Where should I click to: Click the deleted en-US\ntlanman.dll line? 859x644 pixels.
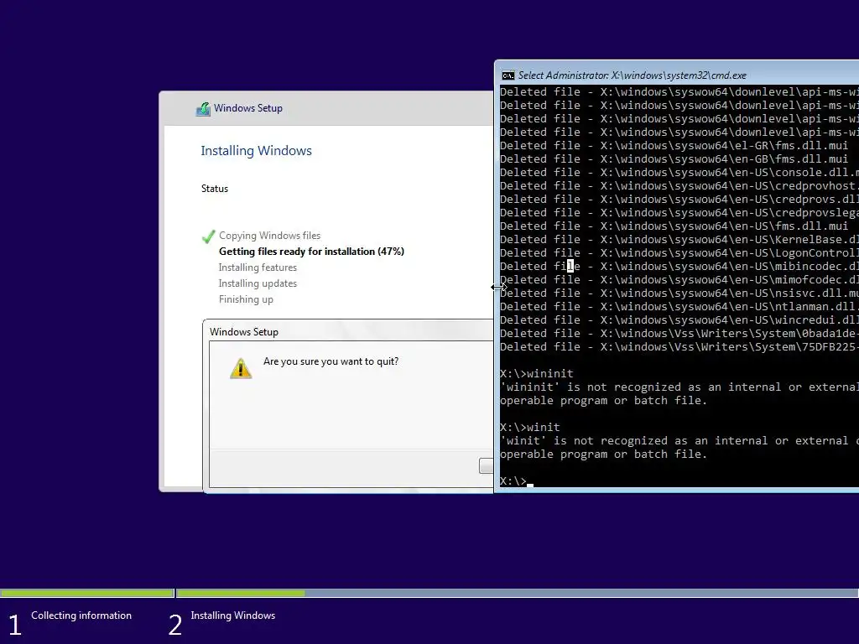(x=679, y=307)
